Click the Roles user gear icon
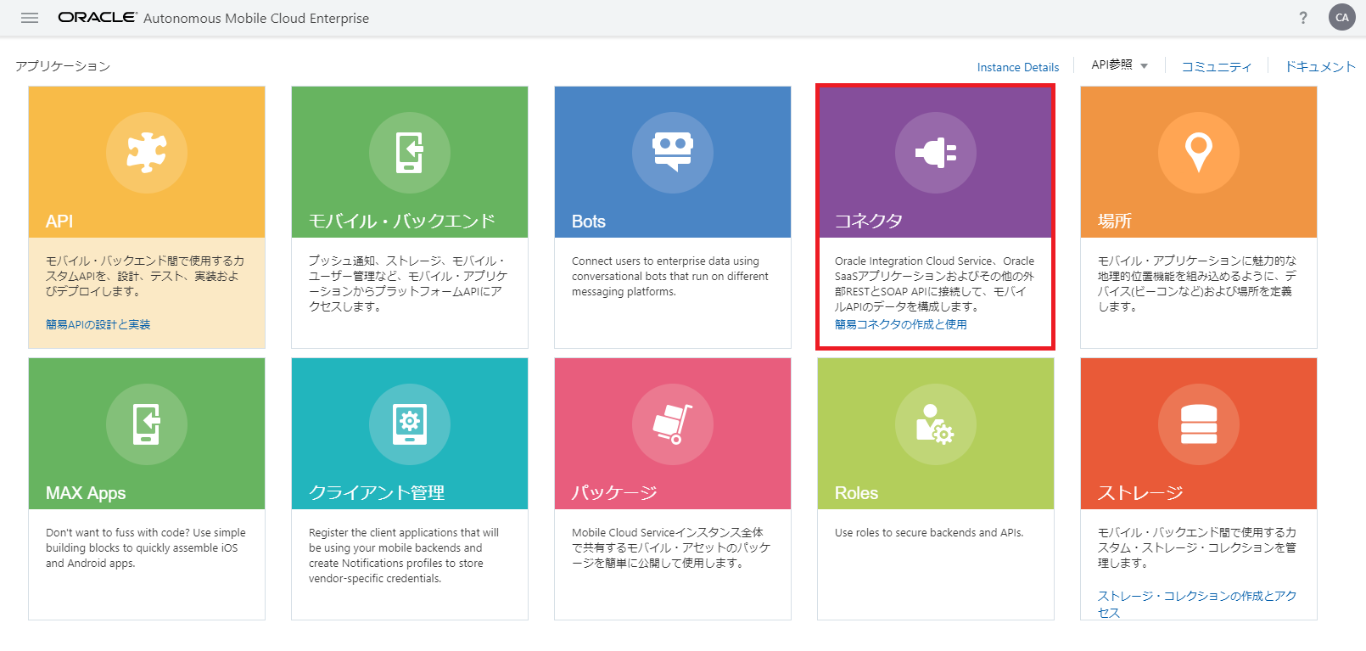The image size is (1366, 651). pos(936,424)
